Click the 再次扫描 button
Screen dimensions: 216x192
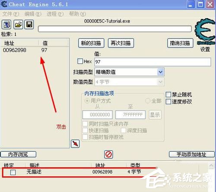tap(121, 43)
